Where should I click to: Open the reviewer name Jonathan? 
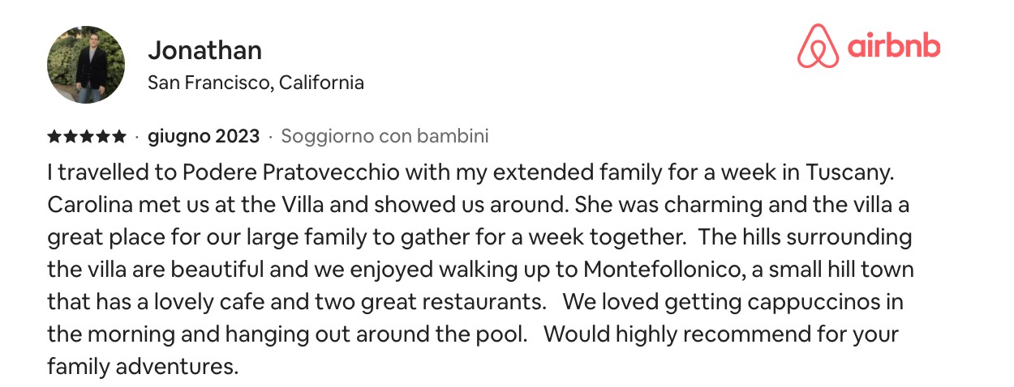pyautogui.click(x=204, y=50)
